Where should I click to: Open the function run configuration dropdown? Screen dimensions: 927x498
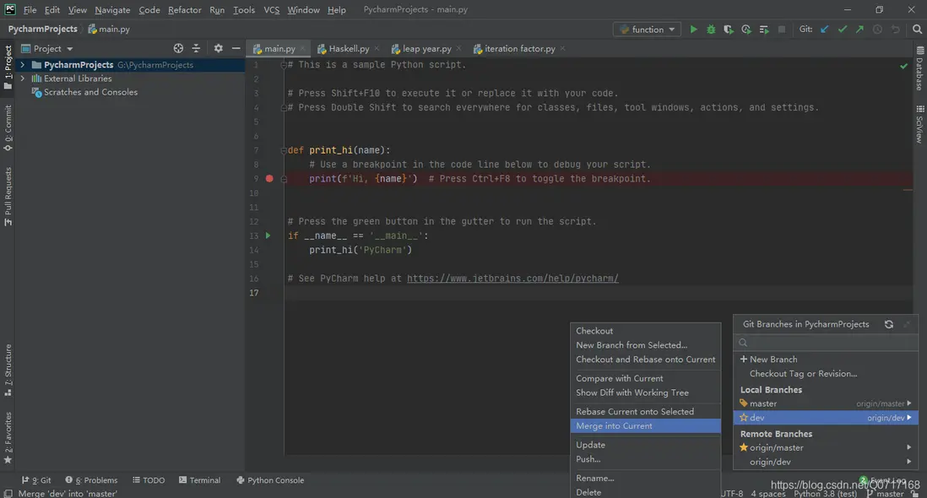click(x=647, y=30)
